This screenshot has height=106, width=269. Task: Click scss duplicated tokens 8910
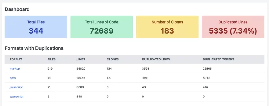pyautogui.click(x=206, y=78)
